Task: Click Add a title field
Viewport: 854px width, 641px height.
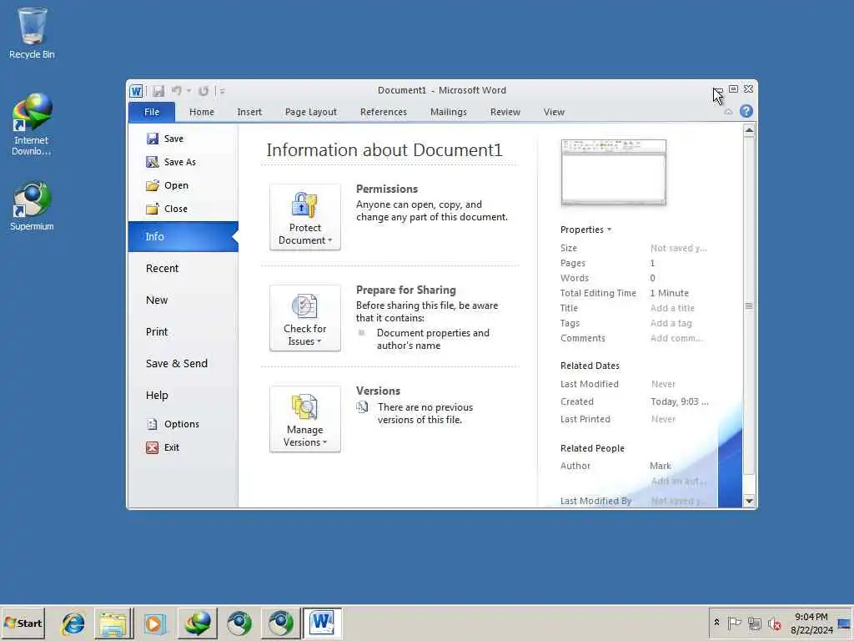Action: click(672, 308)
